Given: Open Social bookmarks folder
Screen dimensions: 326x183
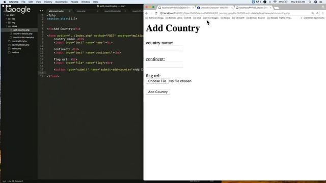Looking at the screenshot, I should 225,18.
